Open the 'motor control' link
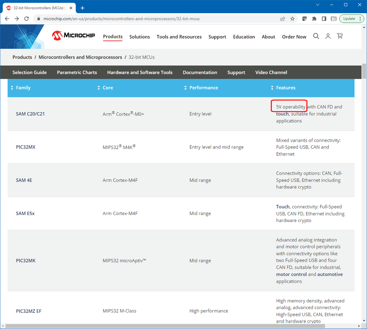Image resolution: width=367 pixels, height=329 pixels. point(291,275)
